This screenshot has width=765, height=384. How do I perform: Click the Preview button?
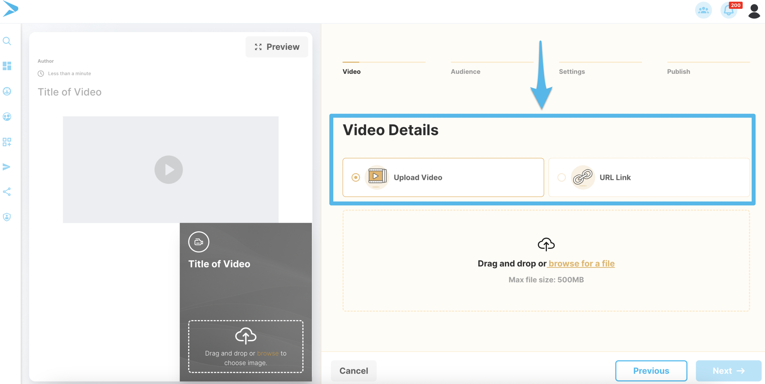[277, 47]
